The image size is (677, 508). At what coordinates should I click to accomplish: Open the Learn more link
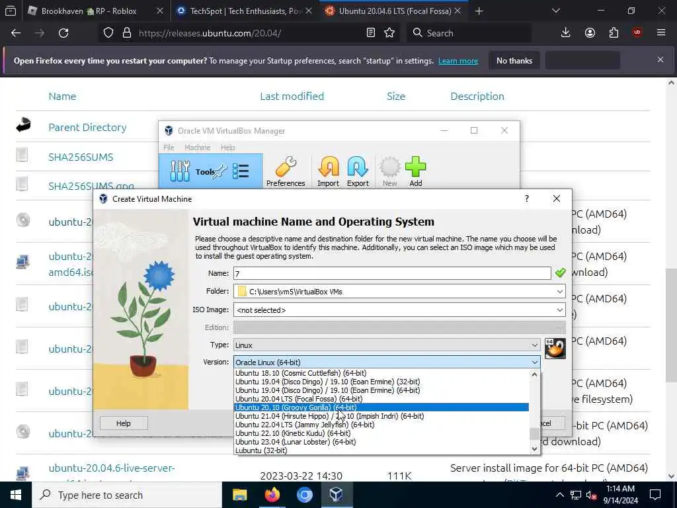458,61
